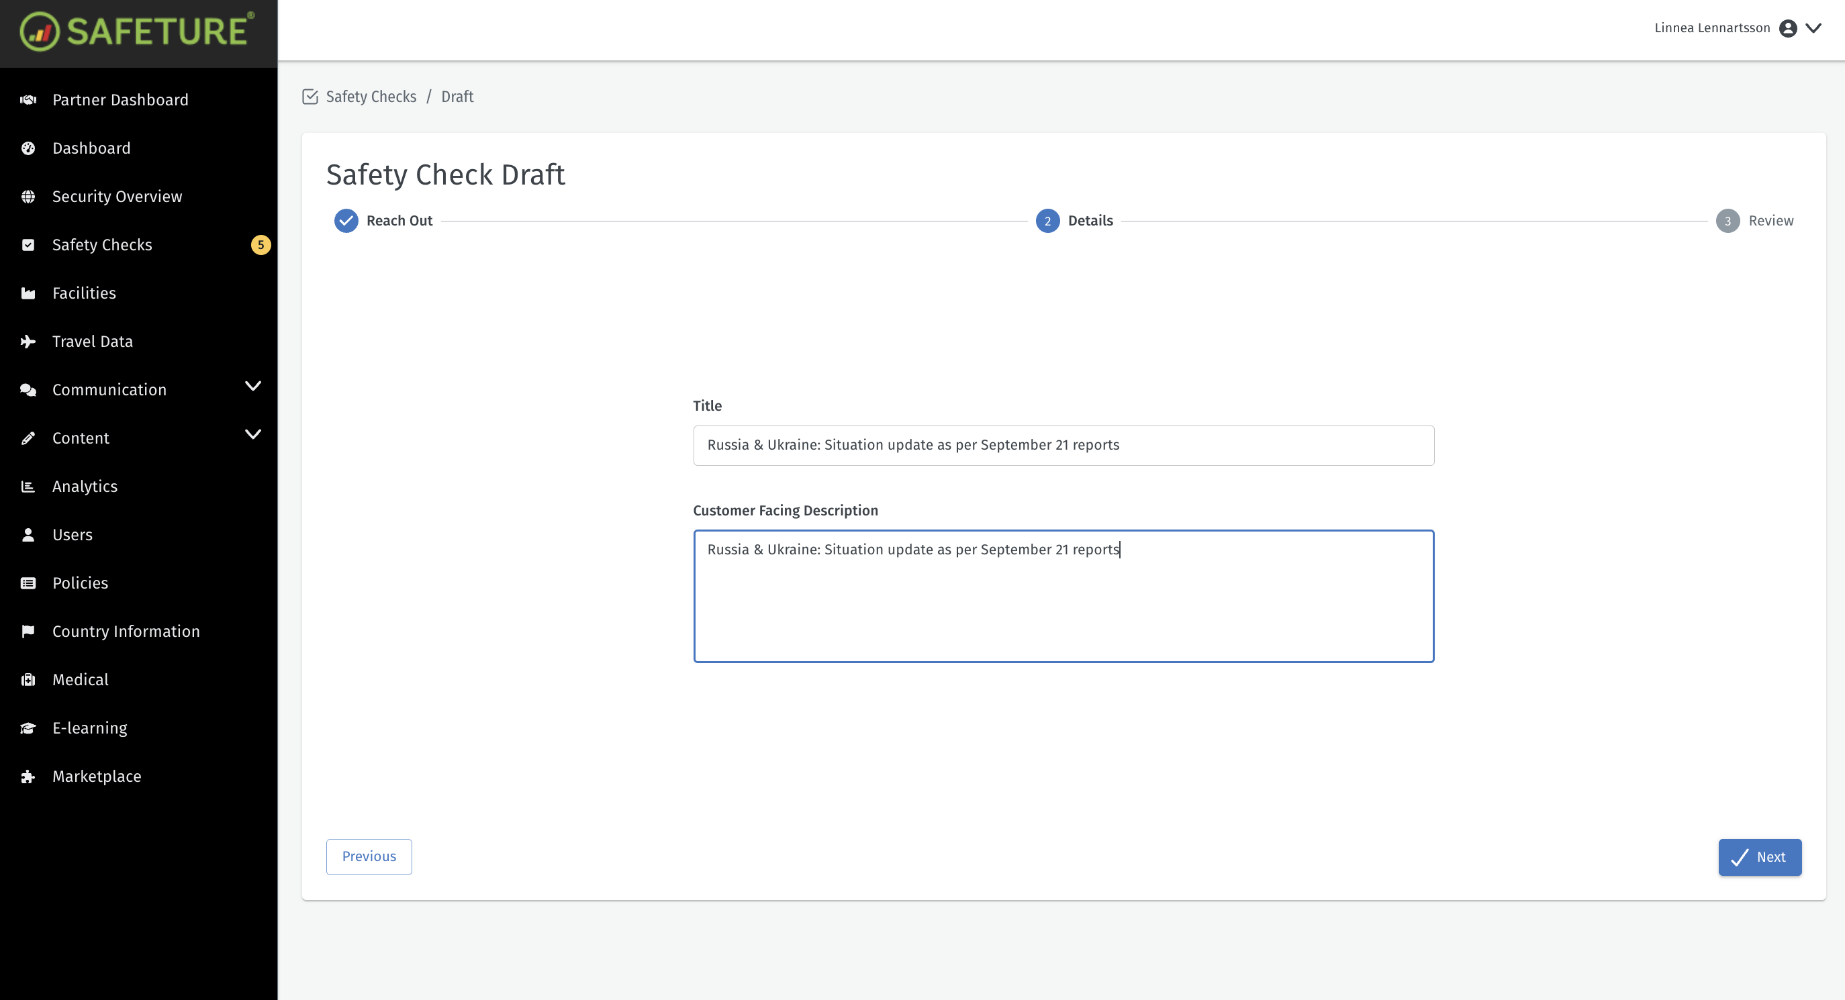
Task: Open Security Overview from the sidebar
Action: pyautogui.click(x=117, y=196)
